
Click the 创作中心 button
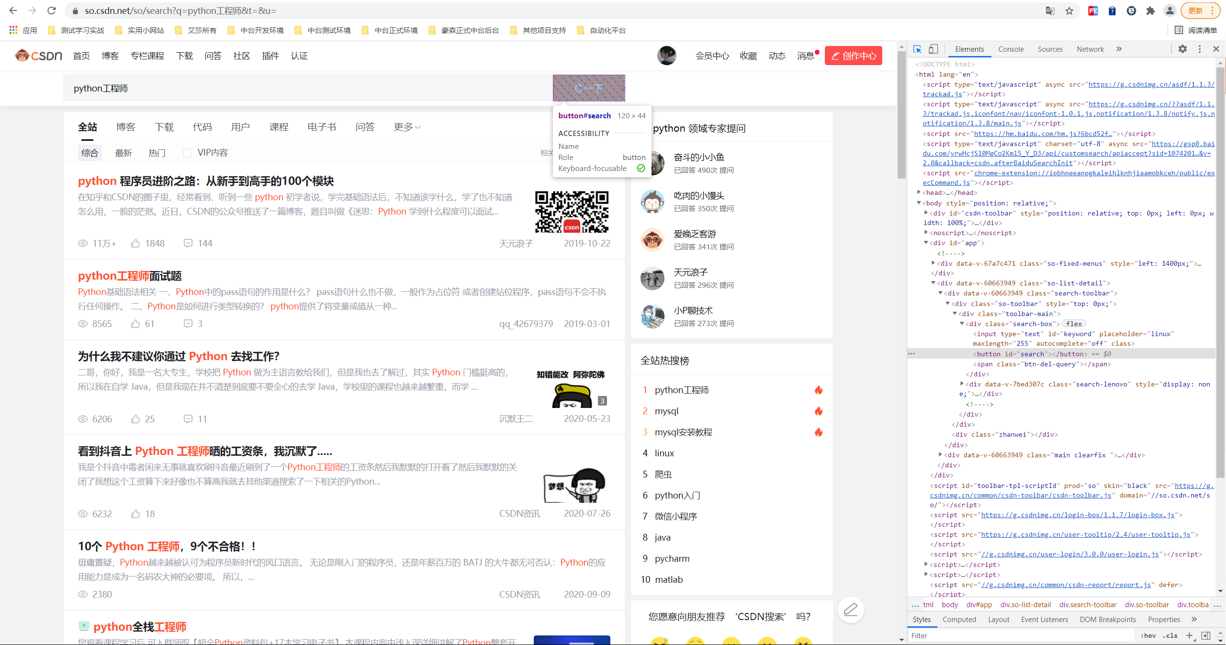click(x=853, y=55)
